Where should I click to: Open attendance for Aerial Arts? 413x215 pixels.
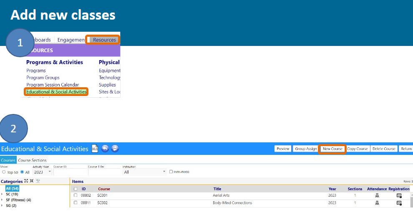click(377, 195)
